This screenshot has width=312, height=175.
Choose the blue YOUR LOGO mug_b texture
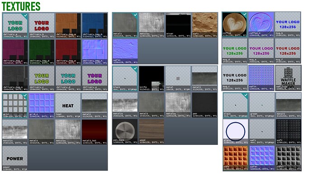click(x=288, y=24)
